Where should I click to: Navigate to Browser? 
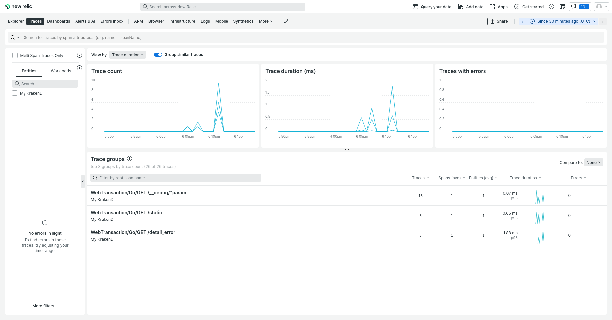pyautogui.click(x=156, y=21)
